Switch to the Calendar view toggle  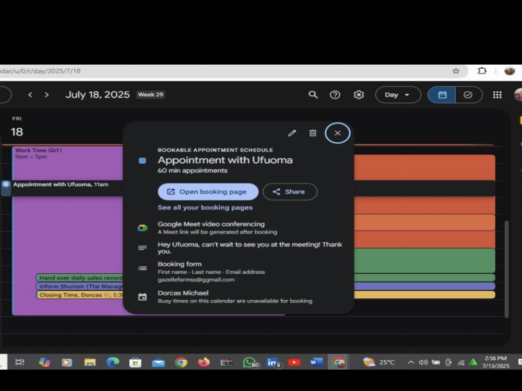(442, 95)
